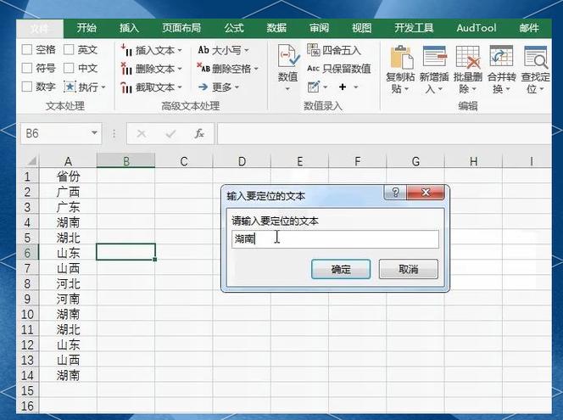
Task: Toggle the 数字 checkbox
Action: pyautogui.click(x=27, y=87)
